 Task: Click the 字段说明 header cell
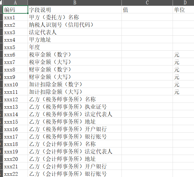coord(75,10)
